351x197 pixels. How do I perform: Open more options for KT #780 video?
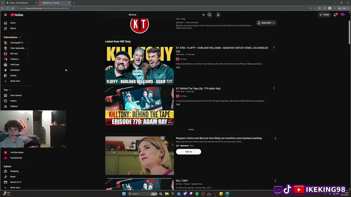point(274,48)
